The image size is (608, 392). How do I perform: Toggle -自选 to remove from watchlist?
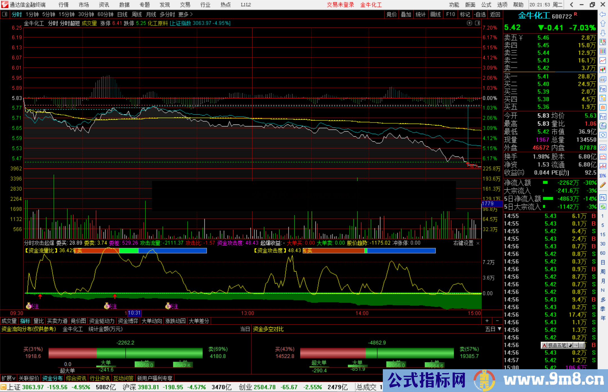(x=480, y=14)
